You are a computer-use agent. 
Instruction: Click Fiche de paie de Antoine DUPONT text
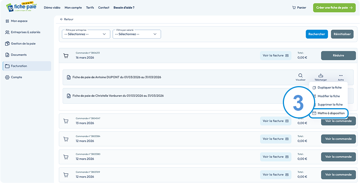point(117,77)
